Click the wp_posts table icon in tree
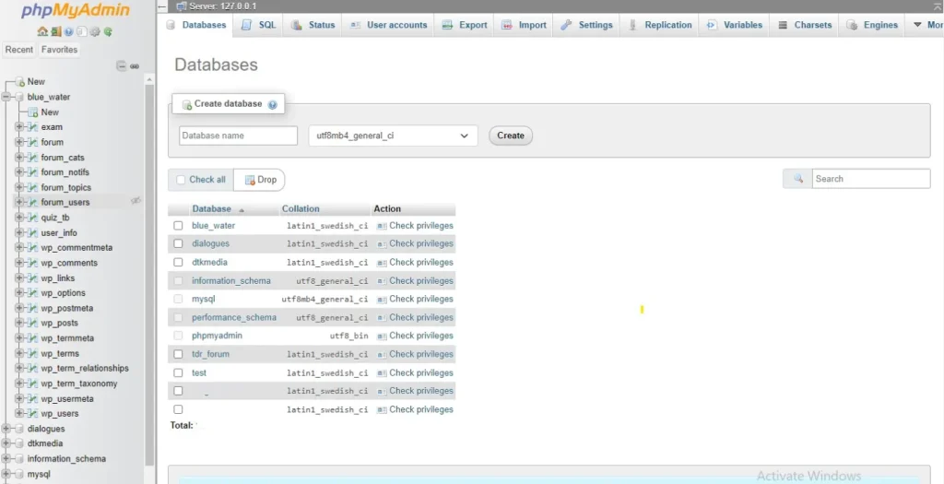This screenshot has height=484, width=944. click(x=33, y=323)
